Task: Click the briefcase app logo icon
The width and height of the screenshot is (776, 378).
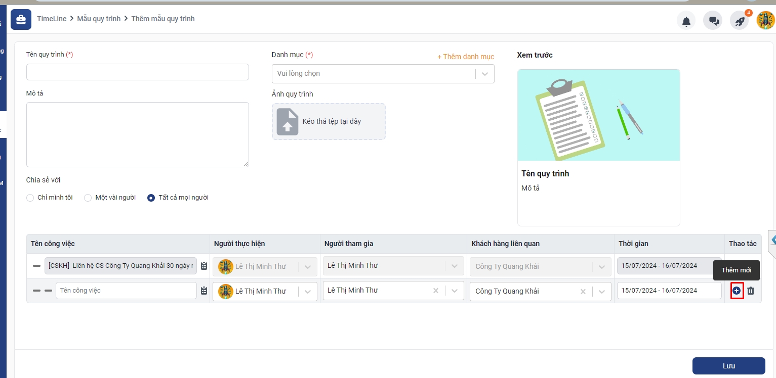Action: point(21,19)
